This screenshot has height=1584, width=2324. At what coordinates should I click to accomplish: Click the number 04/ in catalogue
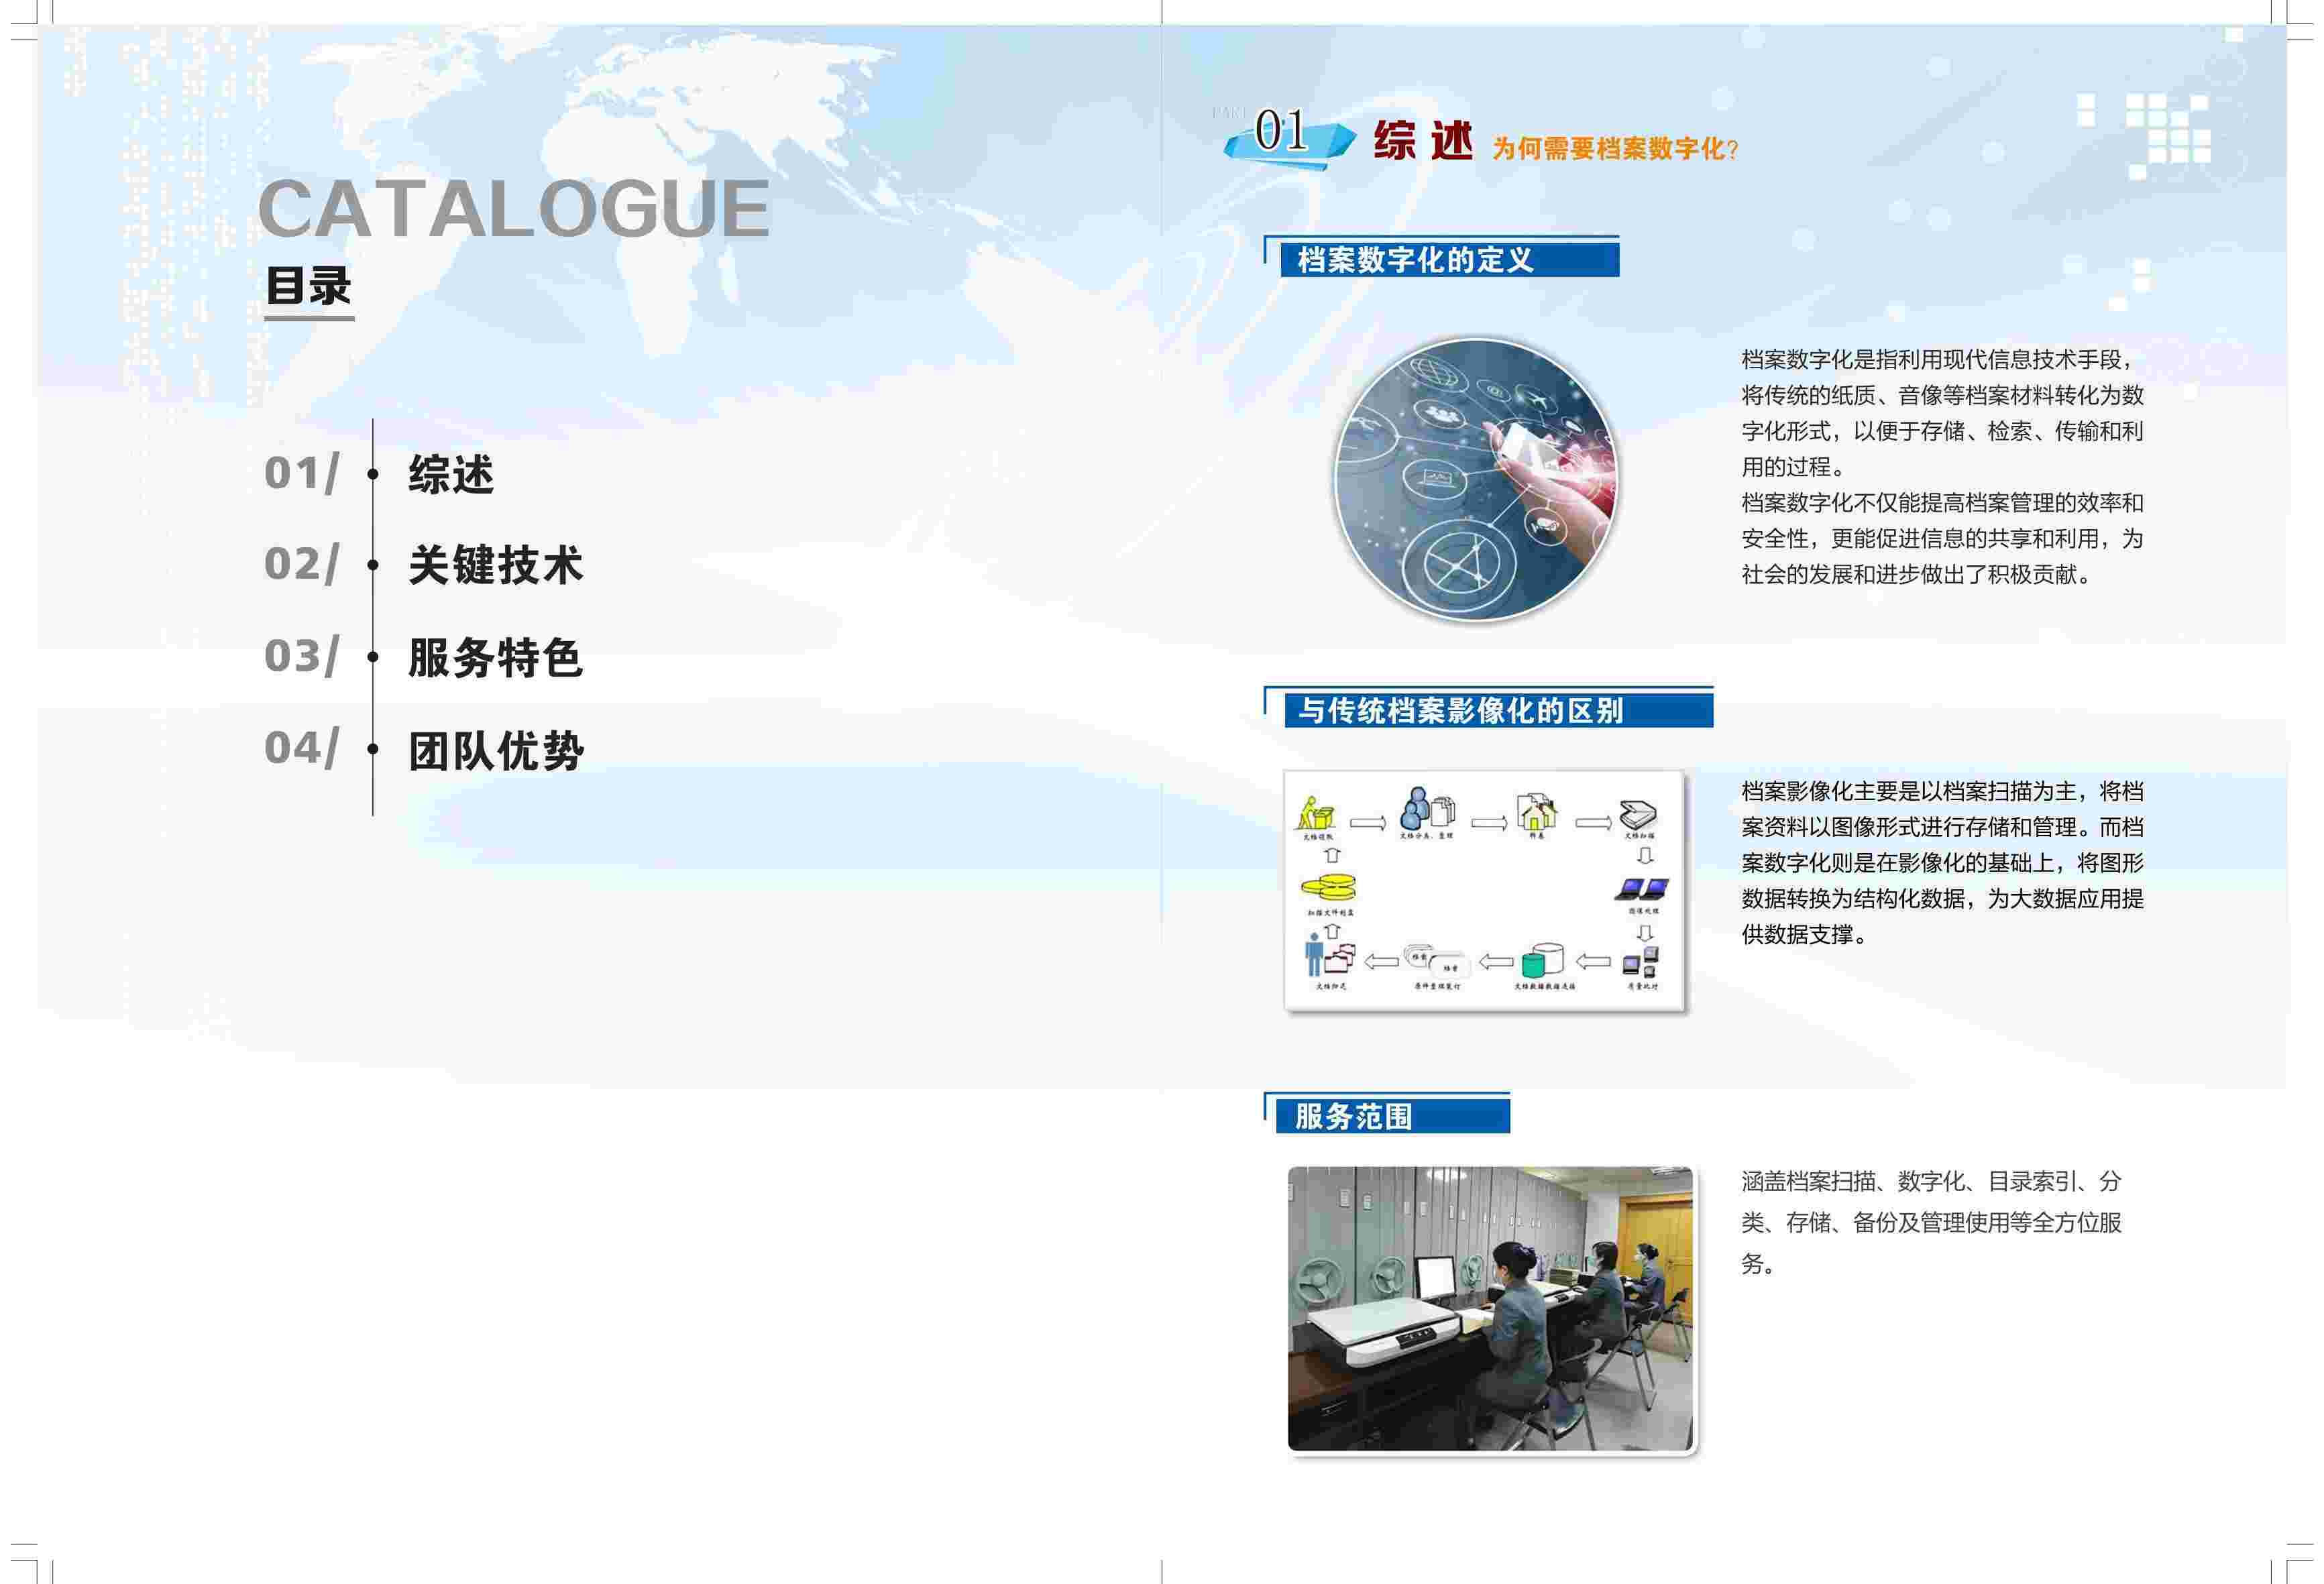tap(301, 748)
